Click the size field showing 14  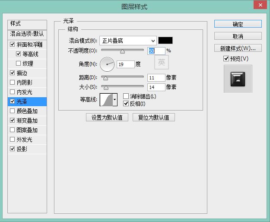coord(156,87)
